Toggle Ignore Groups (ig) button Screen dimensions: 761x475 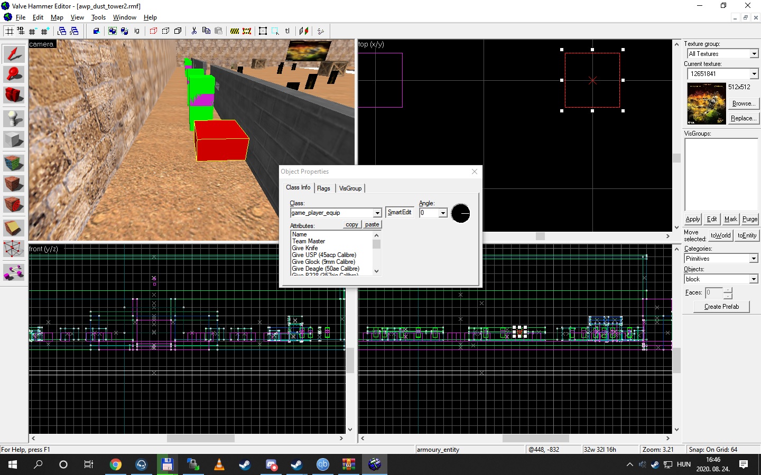click(137, 31)
